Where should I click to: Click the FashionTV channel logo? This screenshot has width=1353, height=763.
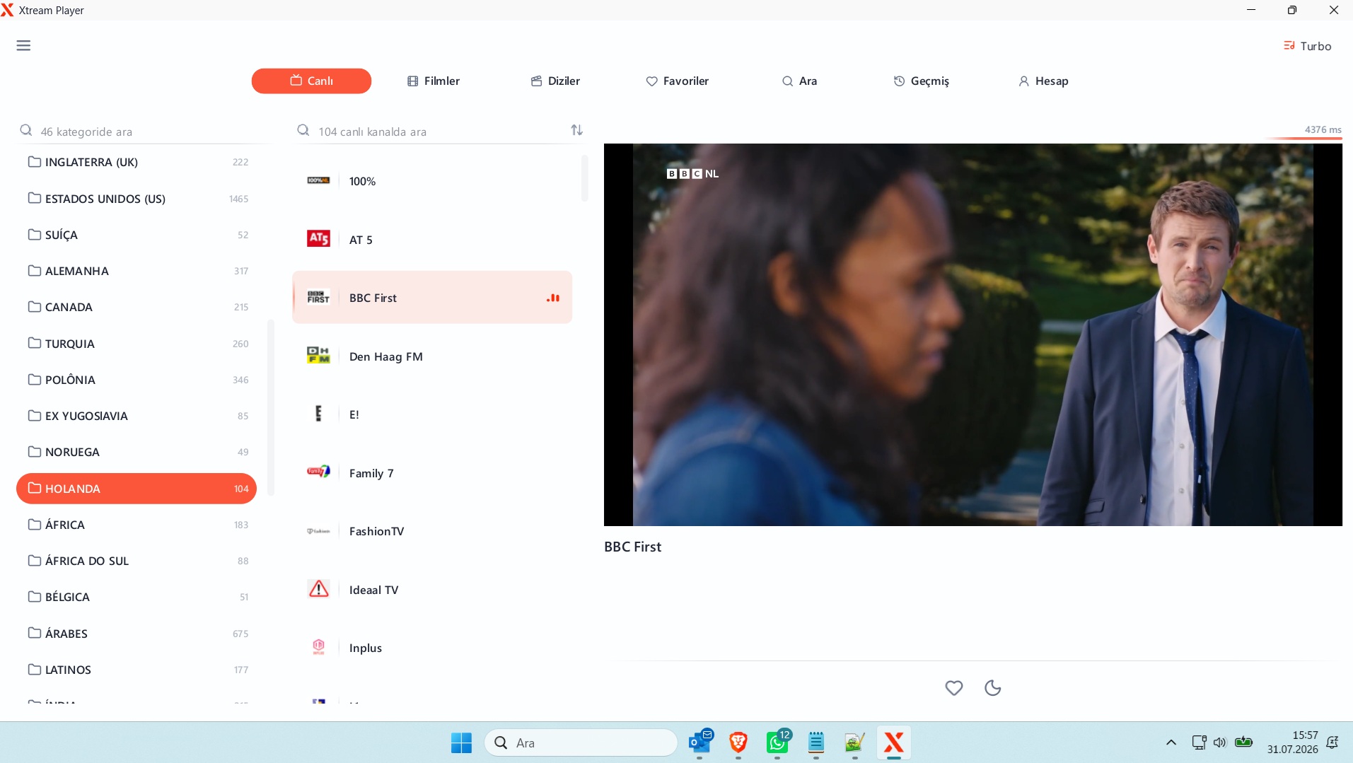click(x=318, y=531)
